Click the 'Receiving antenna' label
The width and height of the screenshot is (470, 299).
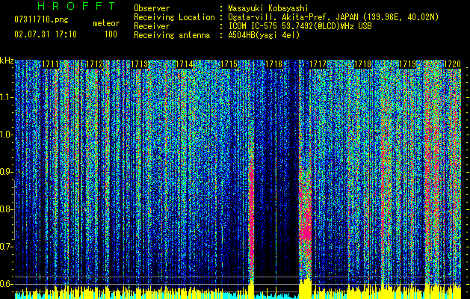pyautogui.click(x=172, y=35)
